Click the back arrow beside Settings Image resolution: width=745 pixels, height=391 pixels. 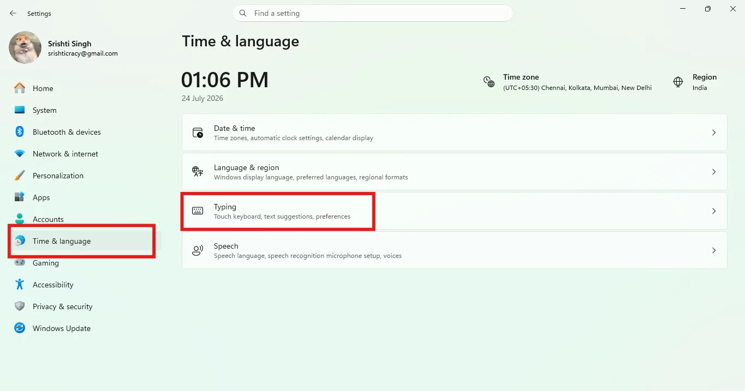click(13, 13)
